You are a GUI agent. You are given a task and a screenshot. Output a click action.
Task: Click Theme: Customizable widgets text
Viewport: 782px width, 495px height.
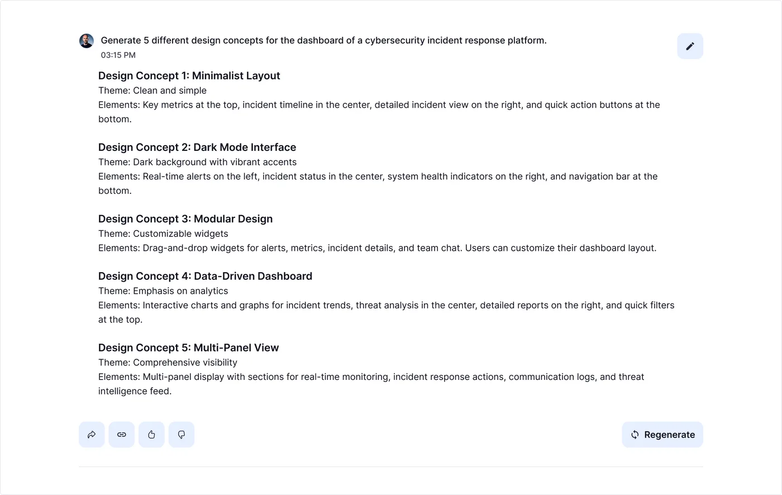tap(163, 234)
